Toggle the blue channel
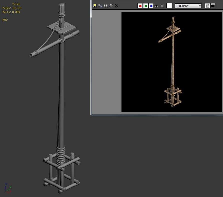This screenshot has height=197, width=223. tap(151, 6)
